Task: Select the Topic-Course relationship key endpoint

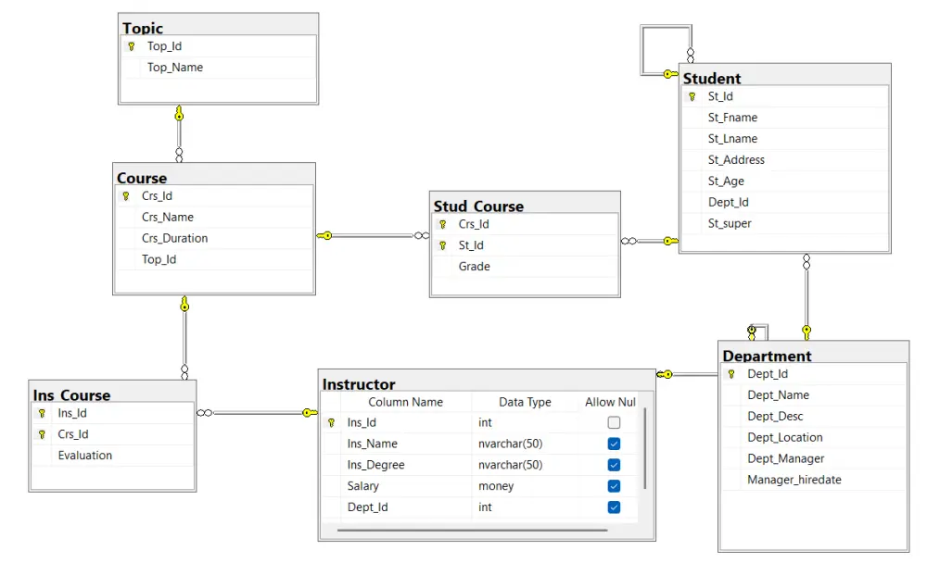Action: (179, 113)
